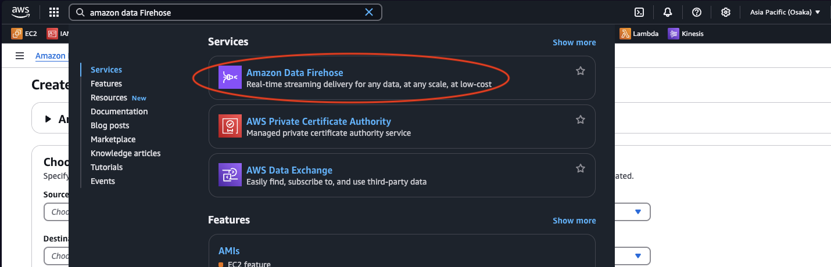This screenshot has height=267, width=831.
Task: Select Knowledge articles in search categories
Action: pyautogui.click(x=126, y=153)
